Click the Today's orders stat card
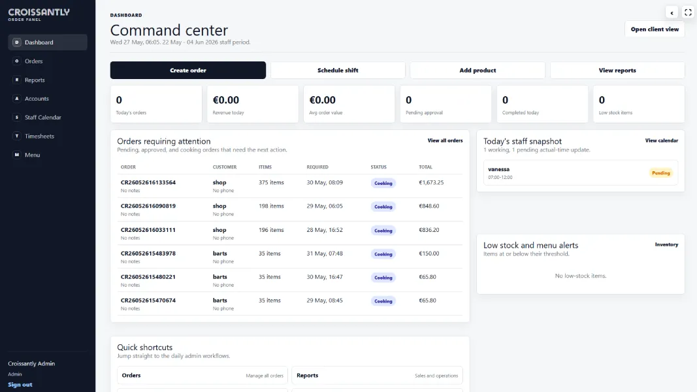The width and height of the screenshot is (697, 392). coord(156,104)
